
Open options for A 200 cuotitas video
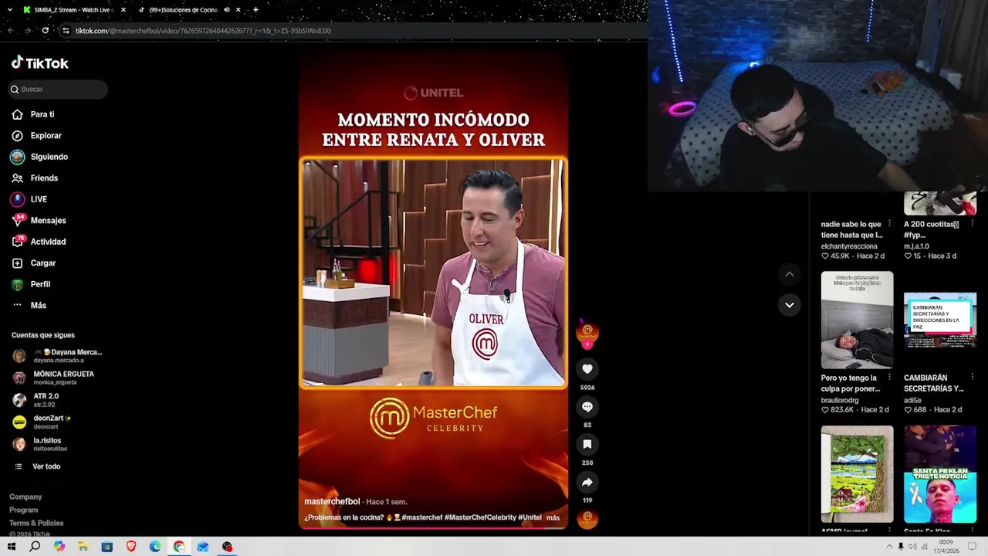[x=972, y=224]
